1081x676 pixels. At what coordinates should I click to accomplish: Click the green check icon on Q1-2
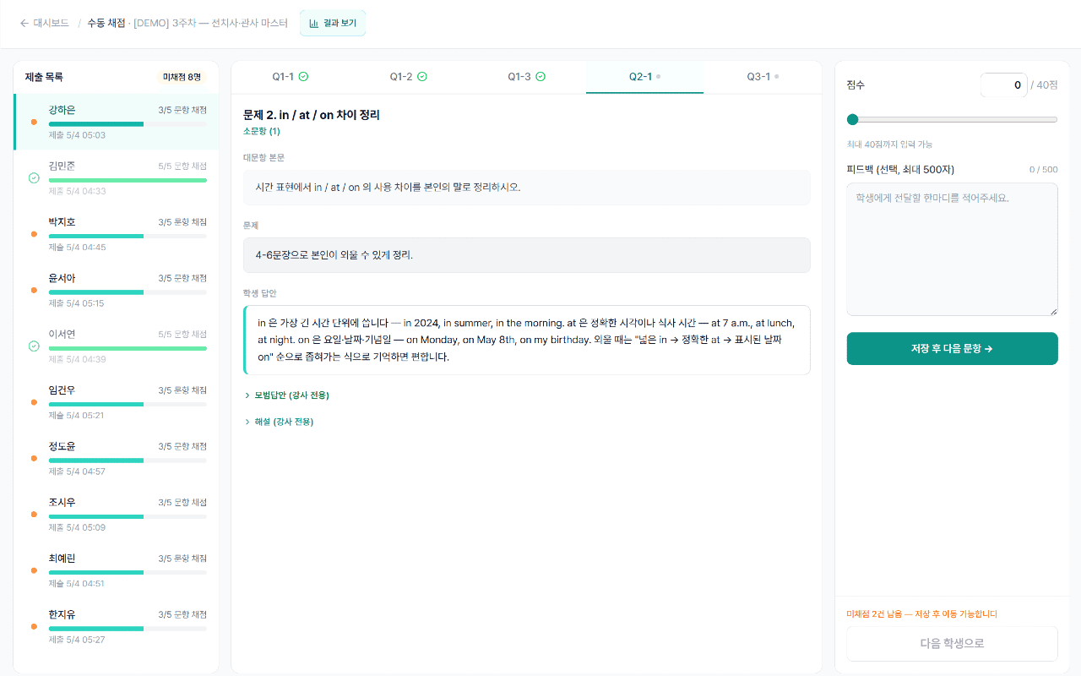422,77
